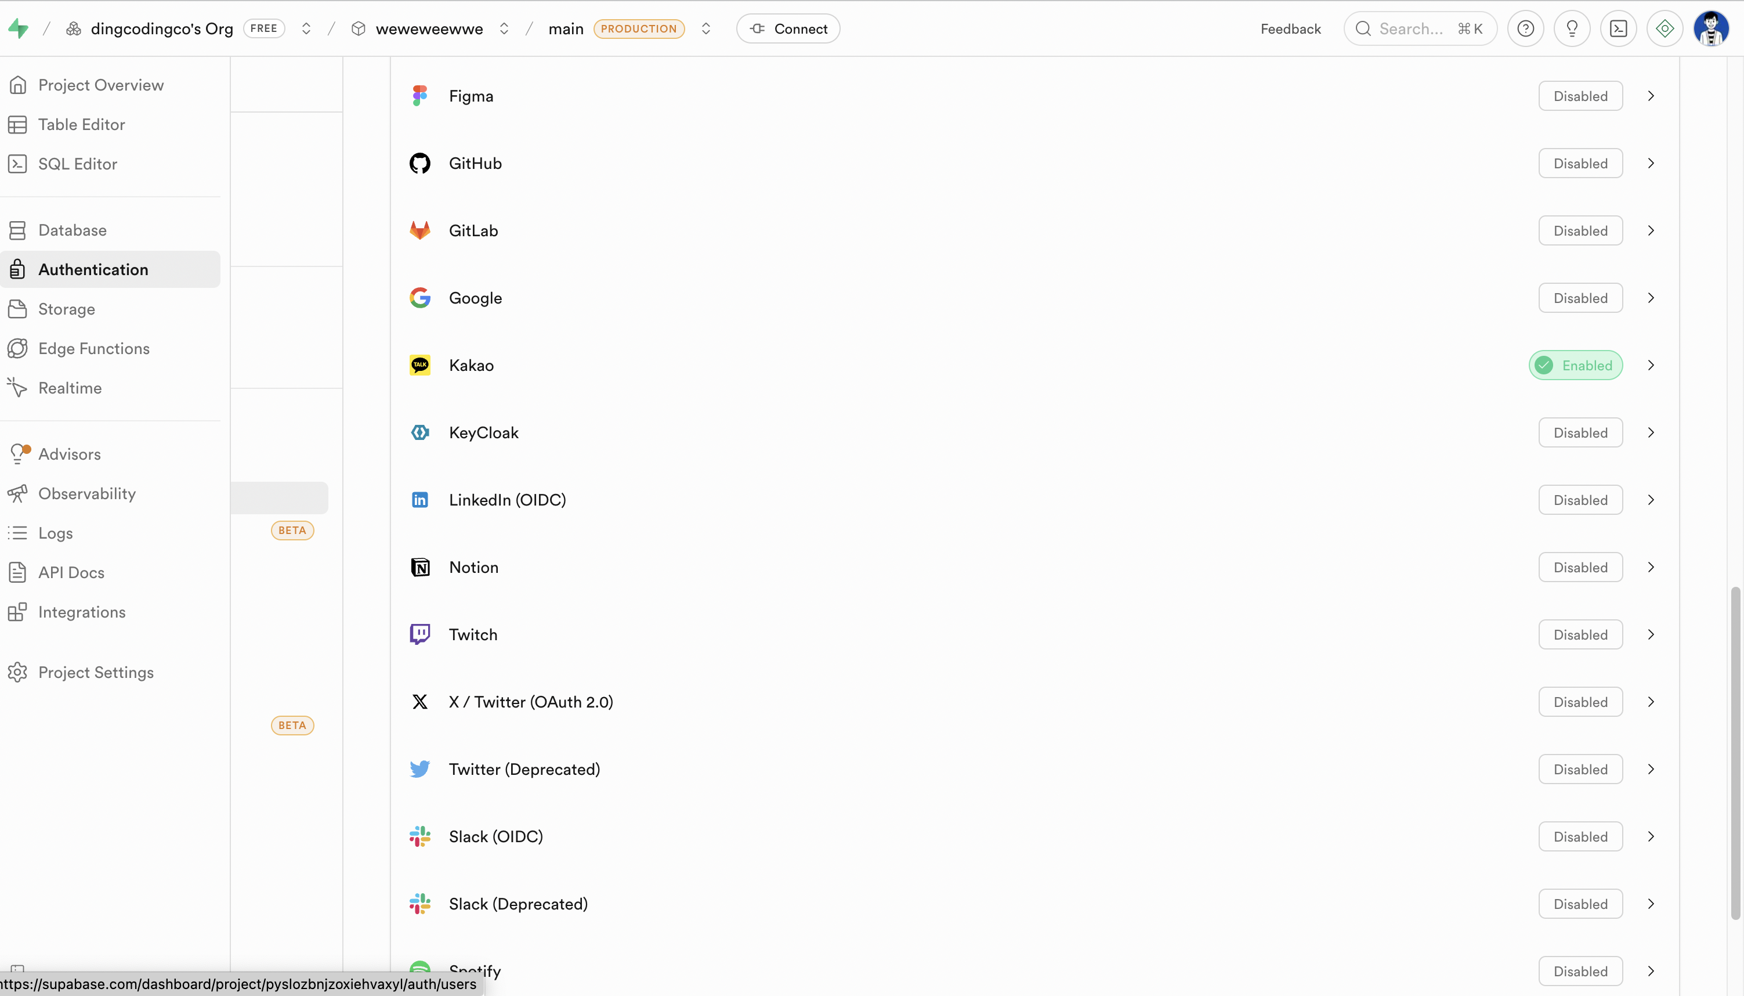Go to Edge Functions section
Image resolution: width=1744 pixels, height=996 pixels.
click(x=93, y=349)
